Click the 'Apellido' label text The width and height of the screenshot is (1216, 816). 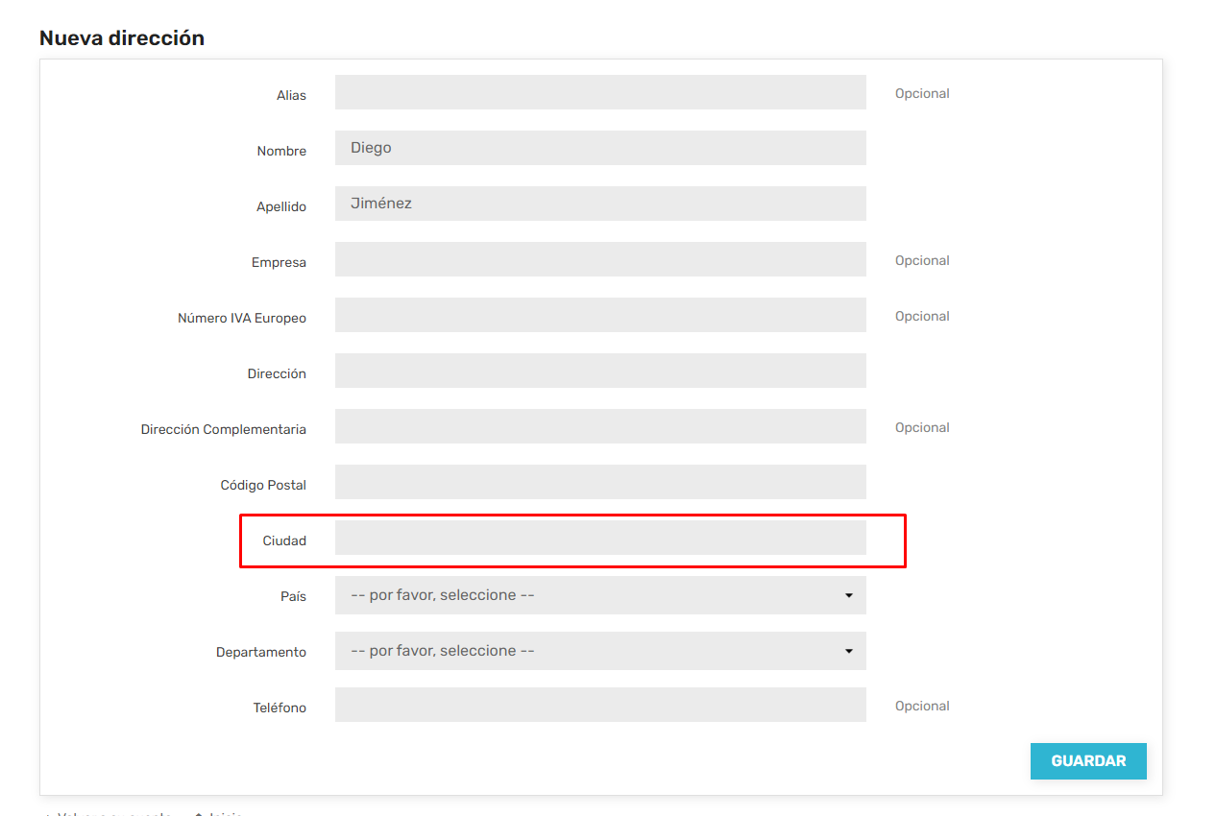pyautogui.click(x=281, y=206)
